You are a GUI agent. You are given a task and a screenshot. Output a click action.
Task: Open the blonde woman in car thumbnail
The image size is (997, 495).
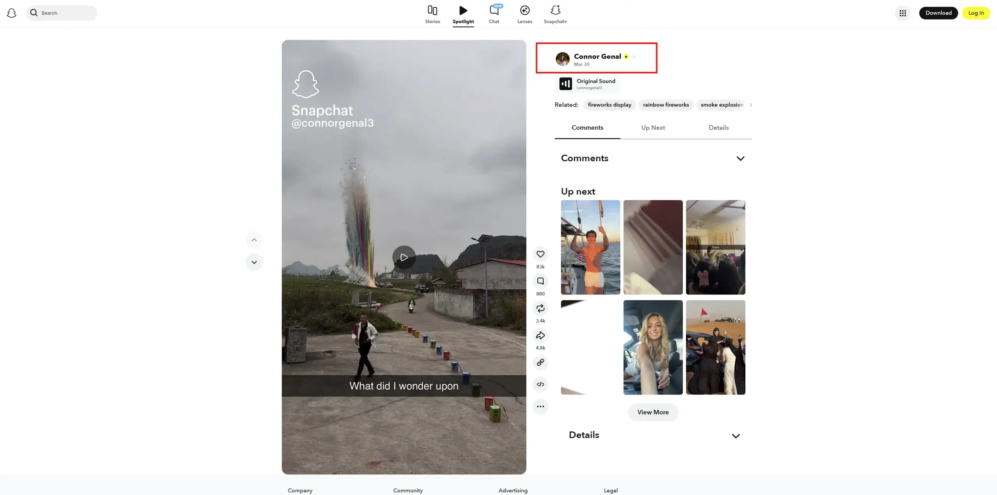point(653,347)
